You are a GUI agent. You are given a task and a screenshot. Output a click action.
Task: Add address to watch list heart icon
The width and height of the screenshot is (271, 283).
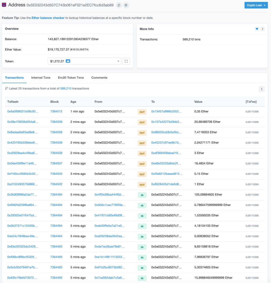click(x=257, y=29)
